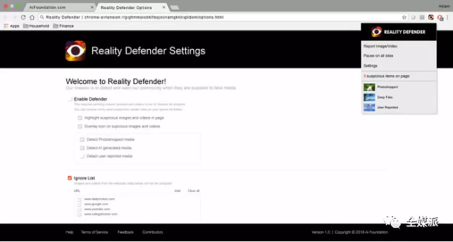Tick the www.collegehumor.com ignore entry checkbox
The height and width of the screenshot is (242, 453).
pos(79,214)
